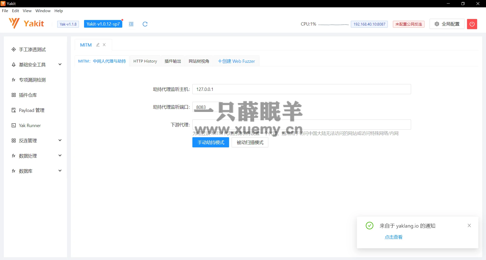486x260 pixels.
Task: Switch to 网站树视角 tab
Action: pos(199,61)
